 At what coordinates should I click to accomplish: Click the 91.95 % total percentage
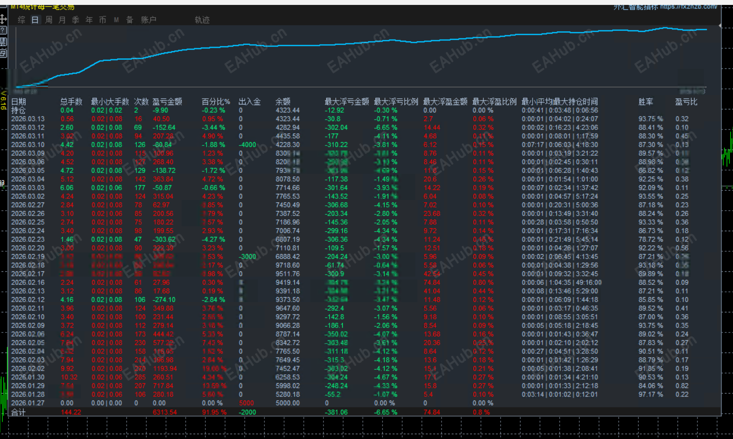pos(214,412)
